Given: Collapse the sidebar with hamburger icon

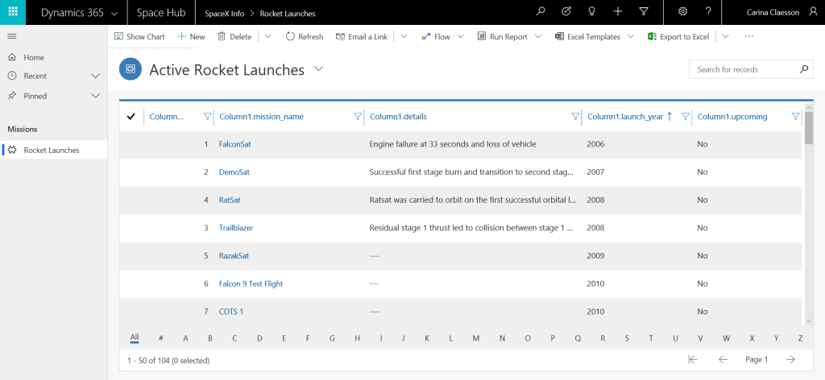Looking at the screenshot, I should (x=12, y=37).
